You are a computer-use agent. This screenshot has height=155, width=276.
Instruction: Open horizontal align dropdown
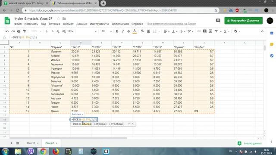[x=166, y=31]
